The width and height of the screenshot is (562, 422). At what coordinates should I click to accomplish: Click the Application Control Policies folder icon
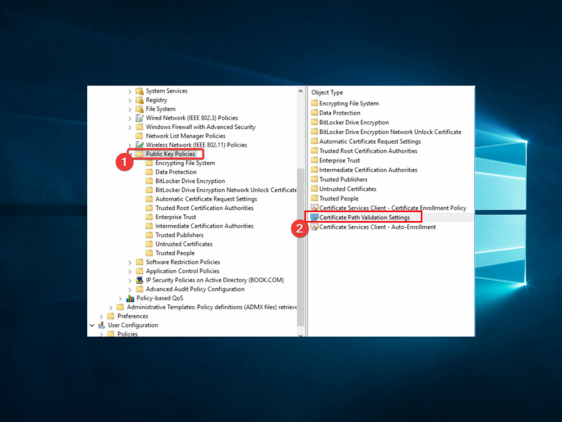click(x=139, y=271)
